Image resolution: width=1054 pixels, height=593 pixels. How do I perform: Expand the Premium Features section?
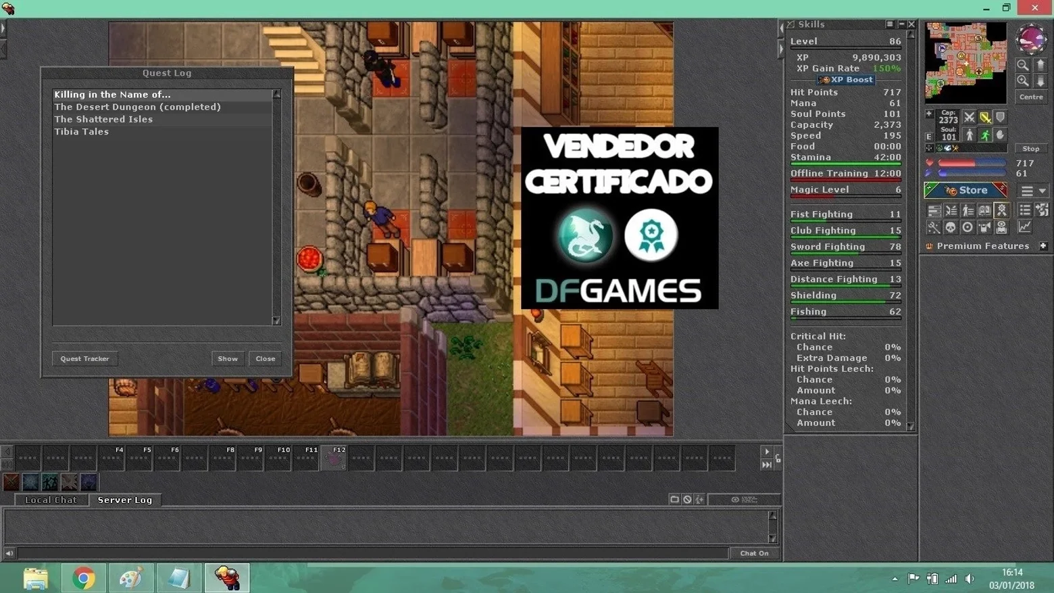coord(1043,246)
